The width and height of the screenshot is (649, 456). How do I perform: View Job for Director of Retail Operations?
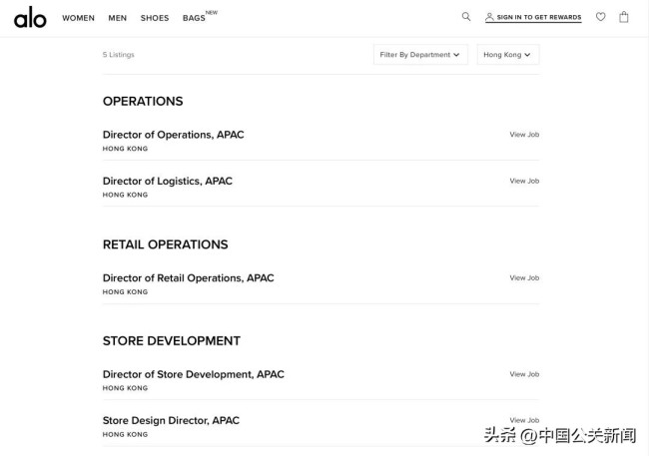tap(524, 278)
